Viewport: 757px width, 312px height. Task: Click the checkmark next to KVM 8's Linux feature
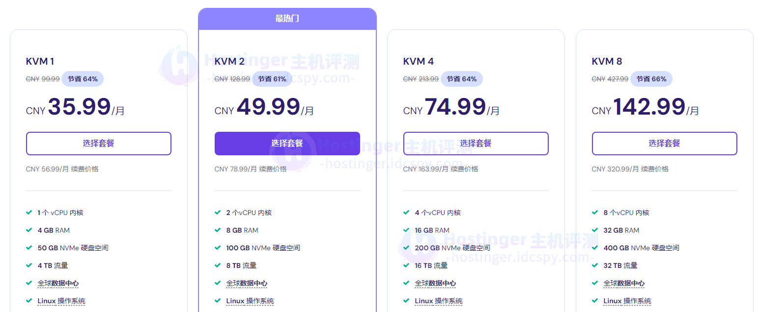tap(594, 301)
